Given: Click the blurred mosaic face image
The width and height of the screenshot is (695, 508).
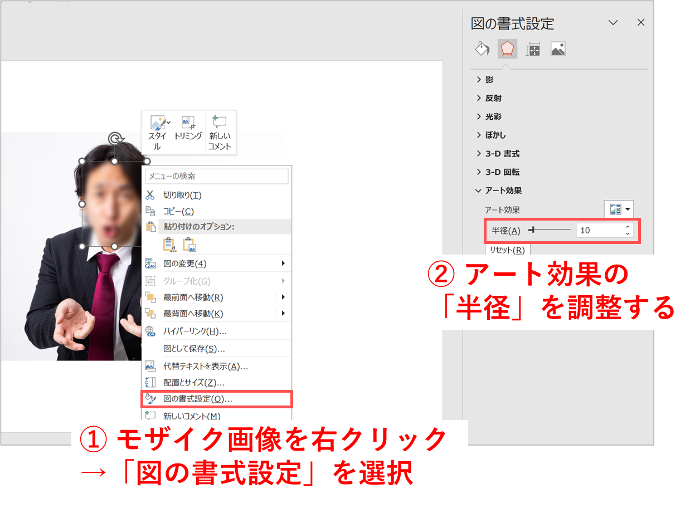Looking at the screenshot, I should (x=111, y=203).
